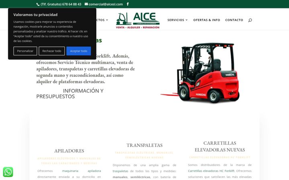This screenshot has height=180, width=289.
Task: Open the Carretillas elevadoras HC Forklift link
Action: coord(211,171)
